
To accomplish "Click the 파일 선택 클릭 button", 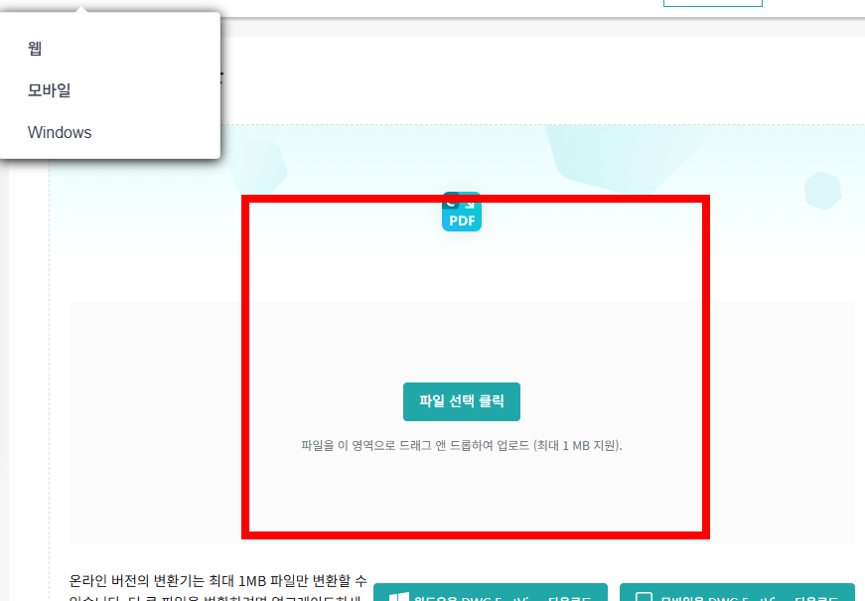I will [461, 401].
